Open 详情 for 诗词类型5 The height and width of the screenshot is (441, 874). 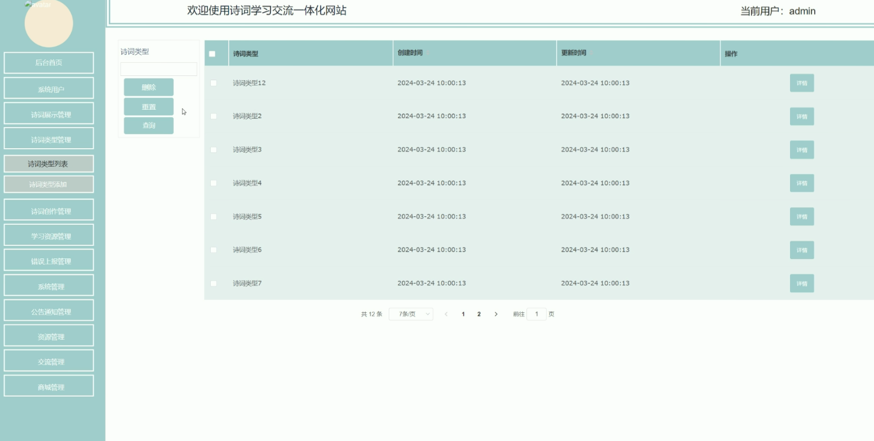tap(802, 217)
